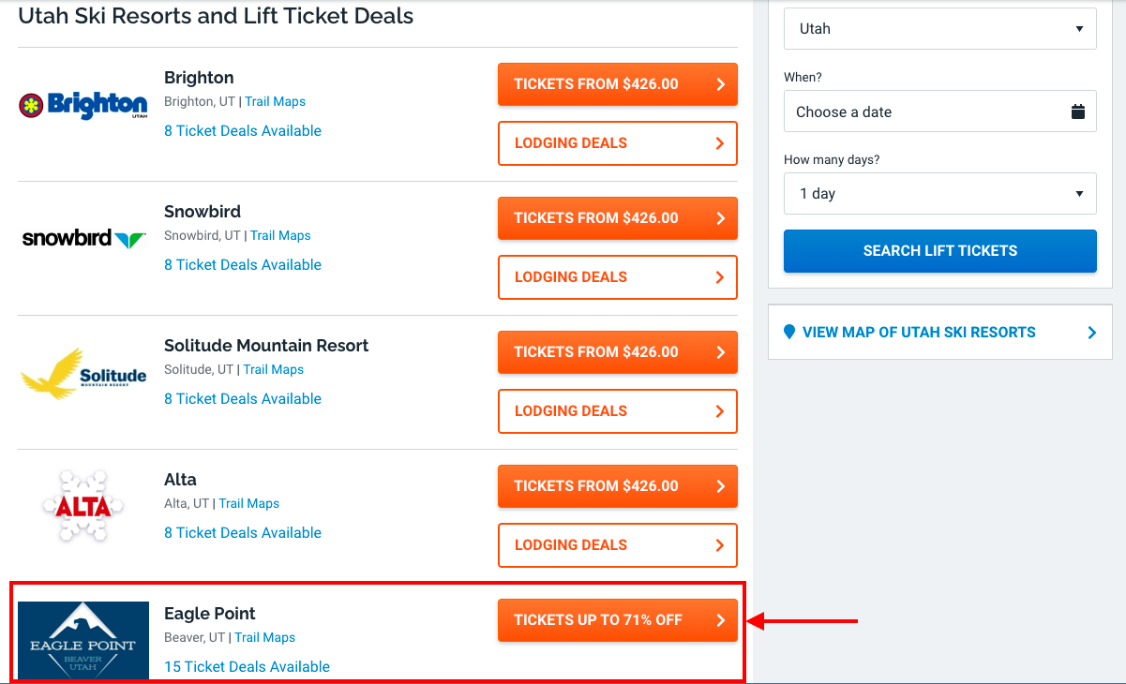Click the chevron beside View Map link
Screen dimensions: 1126x684
pos(1091,333)
